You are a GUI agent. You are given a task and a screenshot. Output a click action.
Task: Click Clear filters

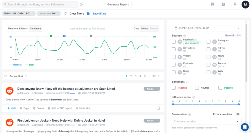point(77,14)
